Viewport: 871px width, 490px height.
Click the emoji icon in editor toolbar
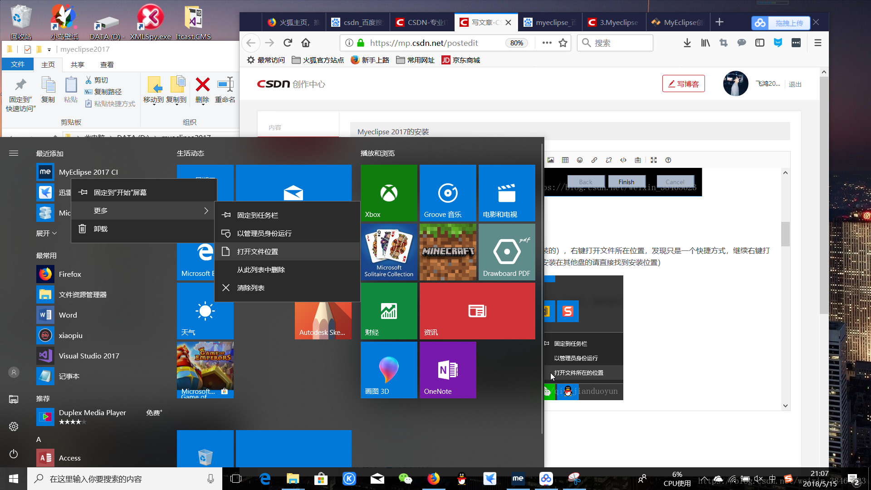coord(580,160)
